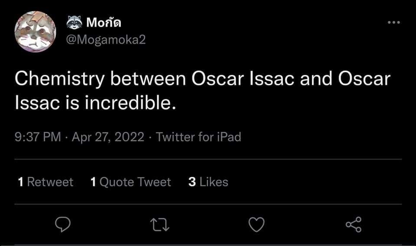Click the 9:37 PM timestamp
416x246 pixels.
coord(37,137)
